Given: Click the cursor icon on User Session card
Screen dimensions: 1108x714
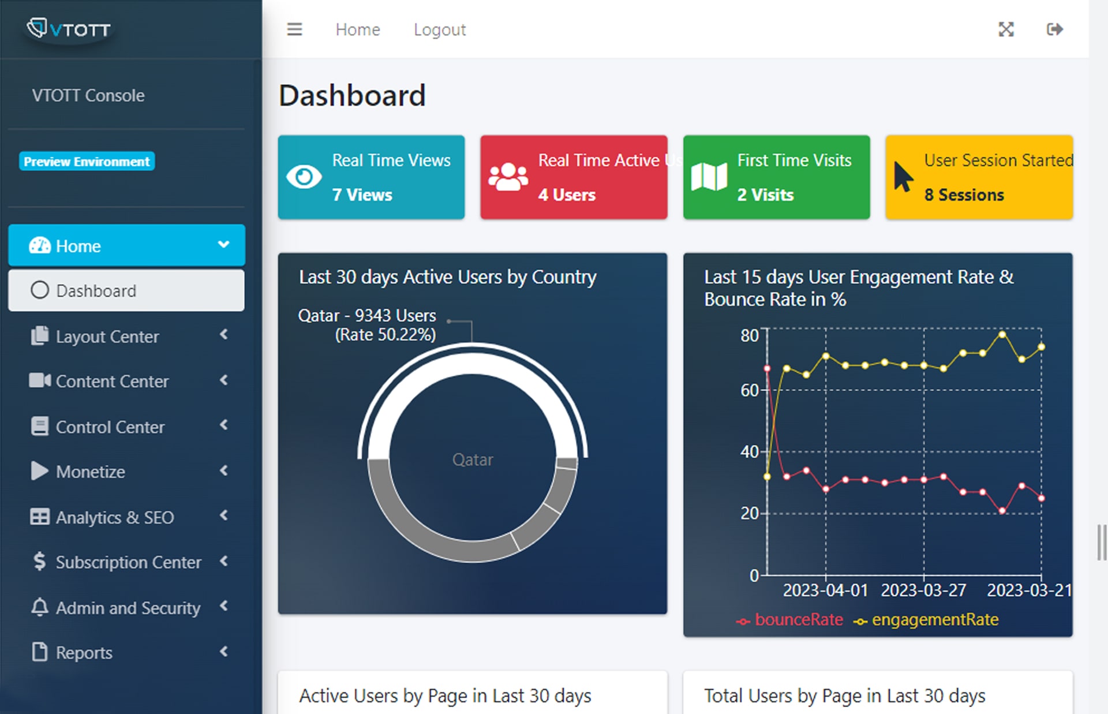Looking at the screenshot, I should (x=903, y=177).
